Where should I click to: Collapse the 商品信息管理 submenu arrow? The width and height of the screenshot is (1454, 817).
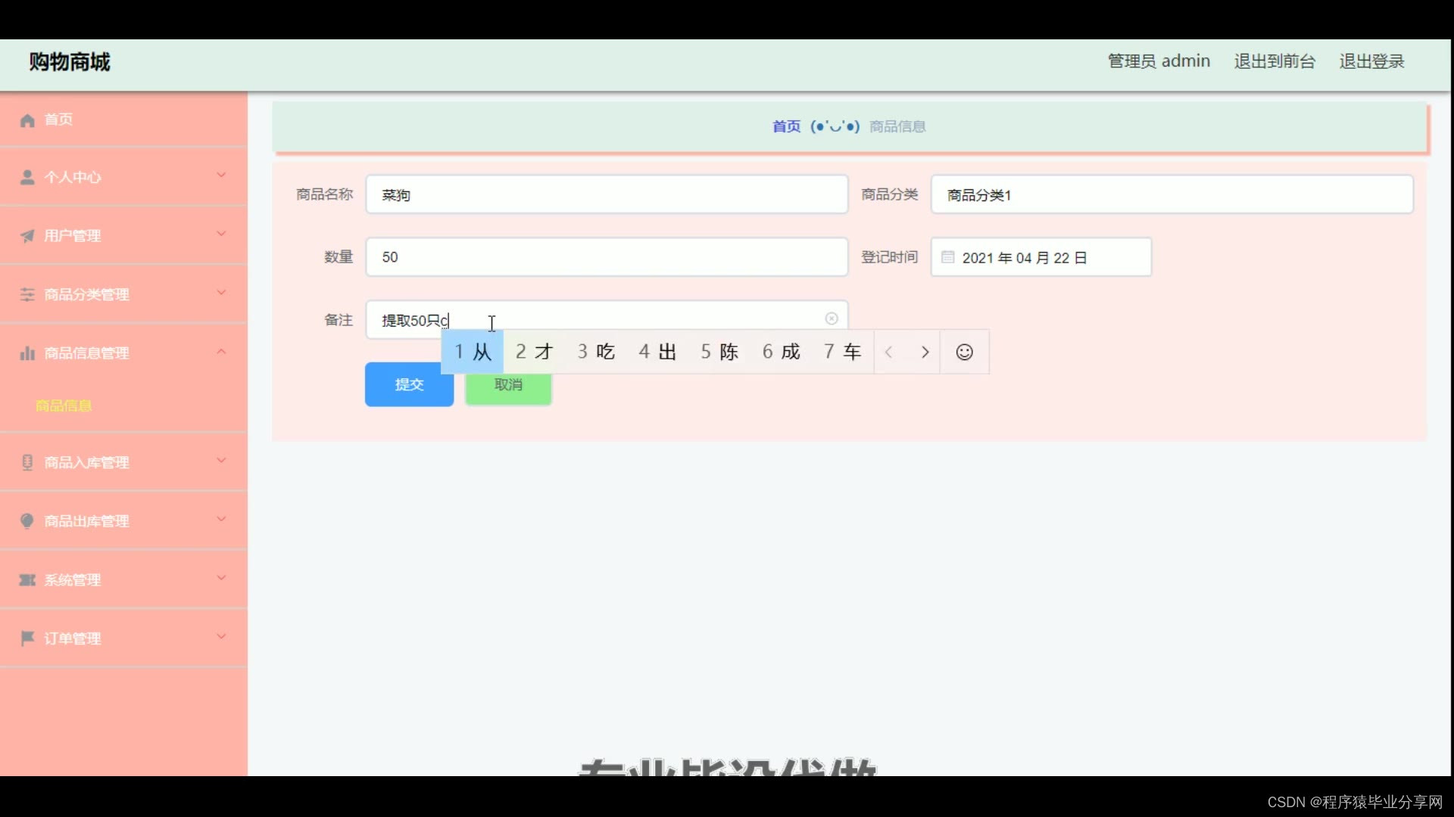point(221,352)
